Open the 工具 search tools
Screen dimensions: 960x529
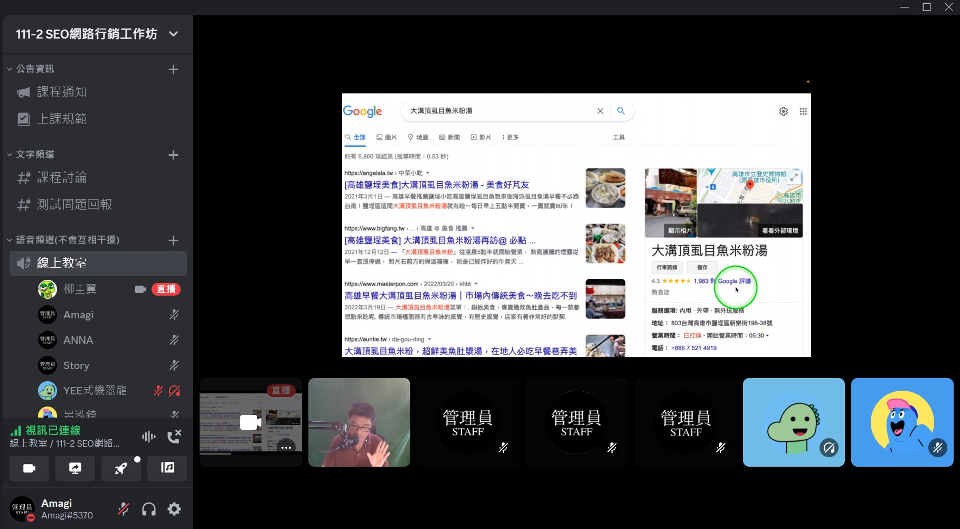point(619,137)
